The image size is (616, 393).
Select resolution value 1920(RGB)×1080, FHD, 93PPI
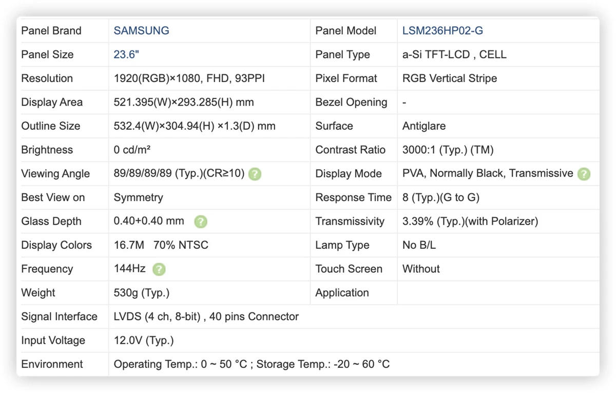(x=189, y=78)
